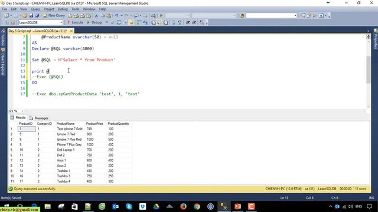Click the Undo arrow icon
The image size is (378, 212).
(116, 16)
